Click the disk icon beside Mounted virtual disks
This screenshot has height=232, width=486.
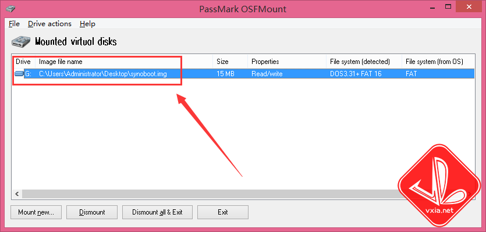tap(22, 41)
